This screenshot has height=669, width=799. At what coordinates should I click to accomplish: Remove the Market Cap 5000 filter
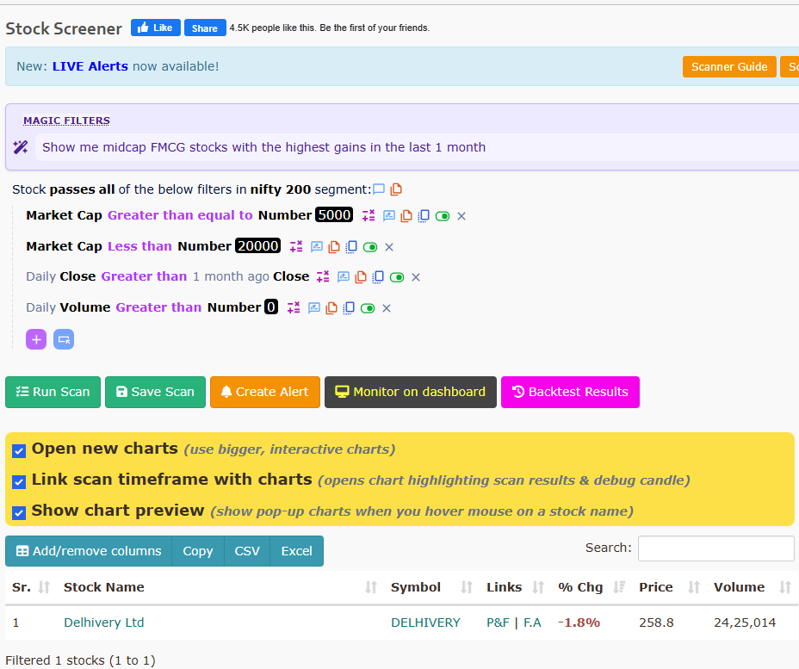(x=461, y=216)
